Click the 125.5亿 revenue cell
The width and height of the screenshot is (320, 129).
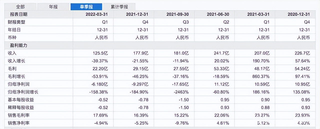[x=100, y=53]
